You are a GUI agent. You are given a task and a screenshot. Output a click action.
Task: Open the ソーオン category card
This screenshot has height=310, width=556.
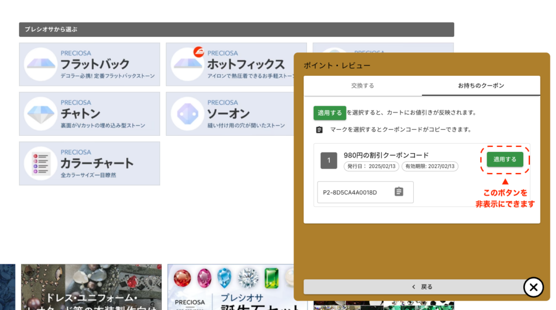[230, 114]
